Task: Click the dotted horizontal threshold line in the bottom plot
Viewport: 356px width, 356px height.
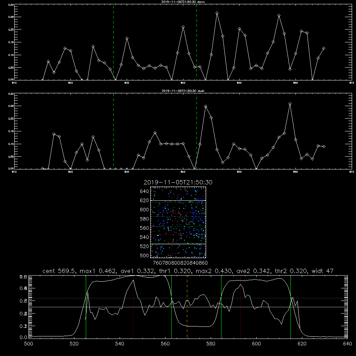Action: pos(188,298)
